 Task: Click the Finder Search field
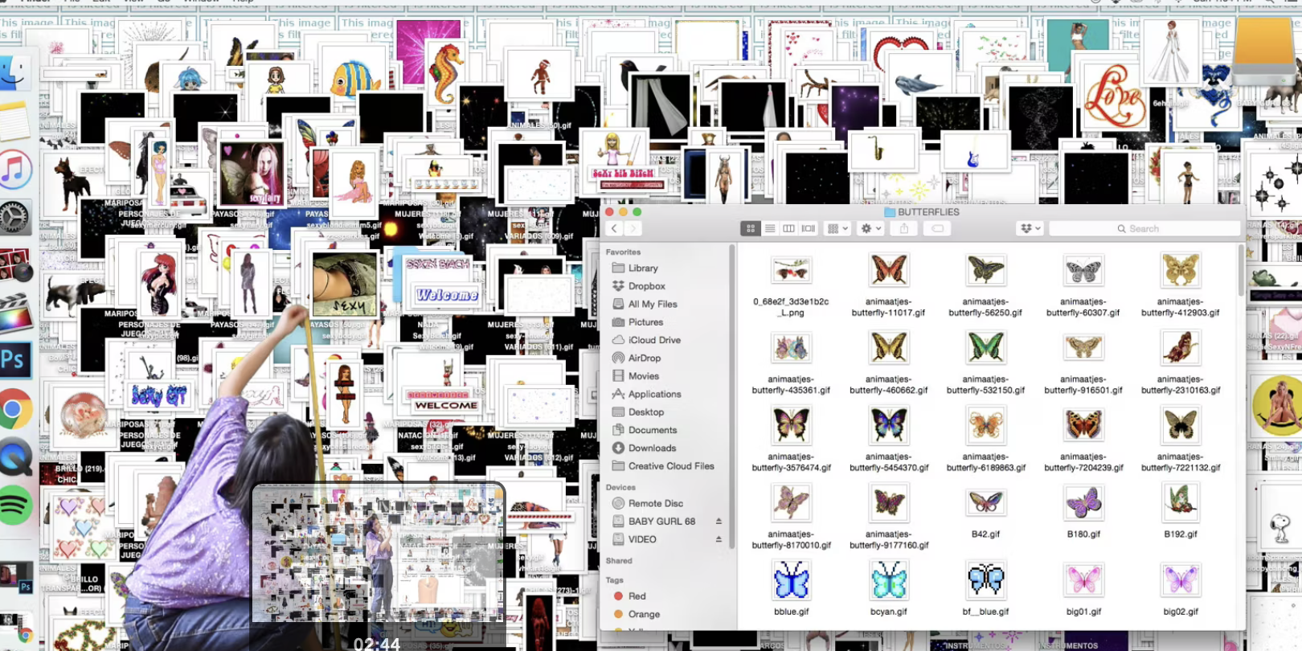click(1144, 229)
